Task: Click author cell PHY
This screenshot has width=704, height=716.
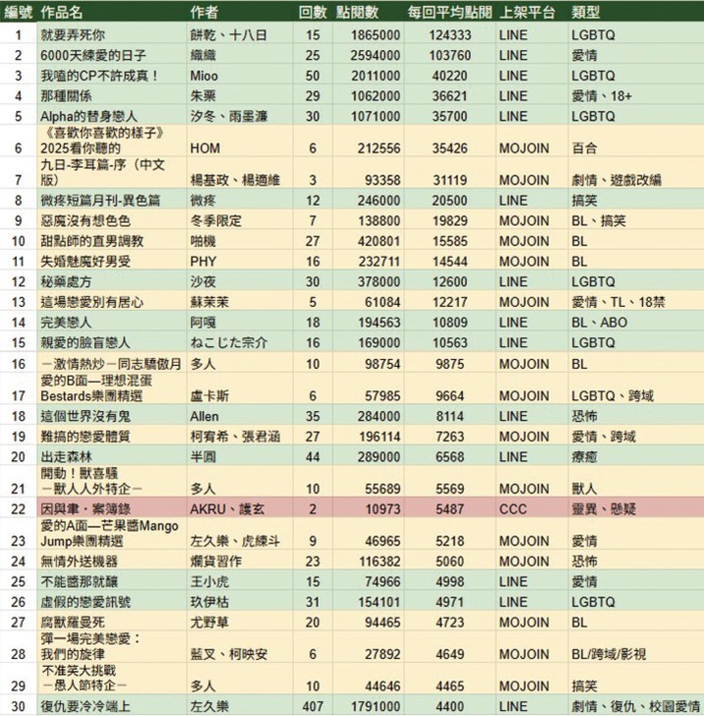Action: click(x=203, y=262)
